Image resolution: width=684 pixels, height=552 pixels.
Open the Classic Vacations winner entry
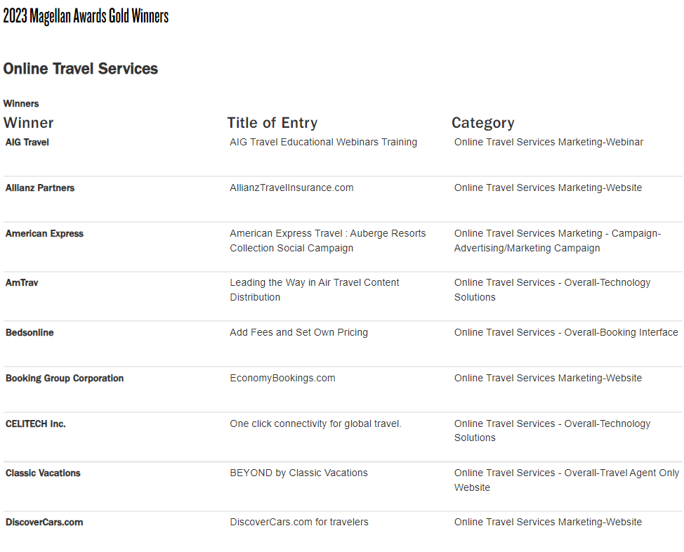point(43,473)
